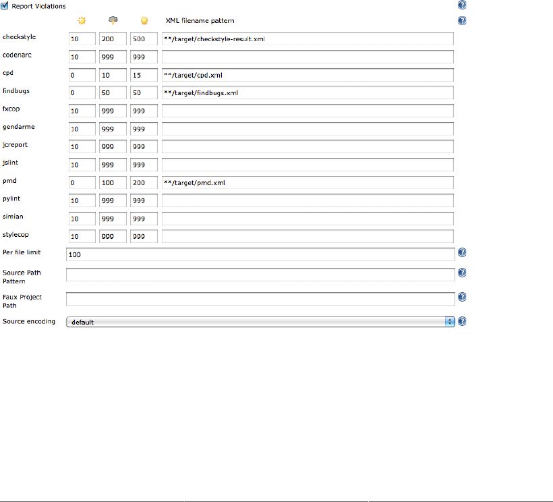Edit pmd sunny threshold value 0

(x=82, y=182)
